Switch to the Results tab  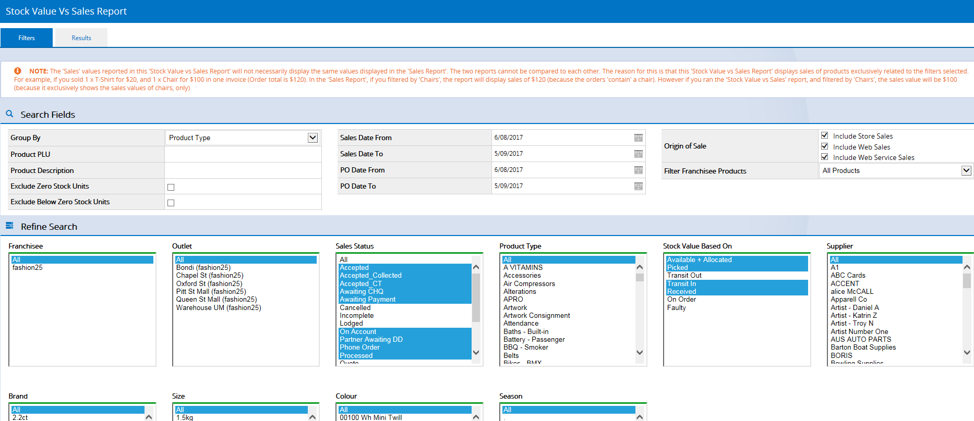(x=81, y=38)
